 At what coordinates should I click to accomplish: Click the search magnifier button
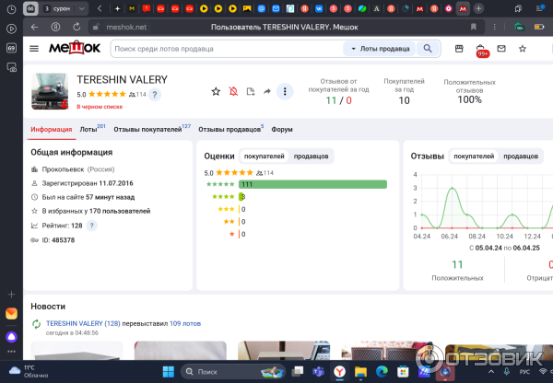point(429,48)
